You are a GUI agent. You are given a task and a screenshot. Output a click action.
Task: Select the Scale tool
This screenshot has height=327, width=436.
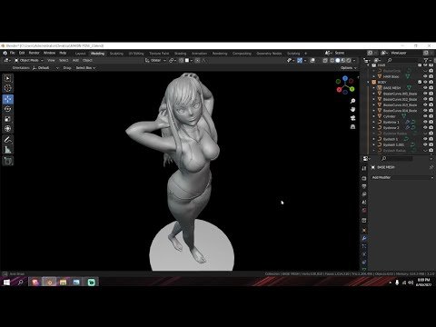click(8, 119)
